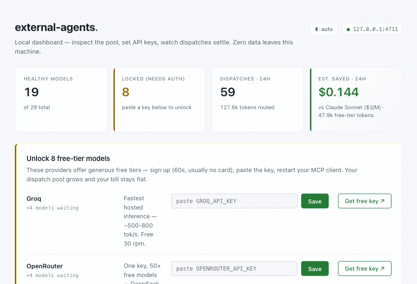The width and height of the screenshot is (417, 284).
Task: Click the Groq "Fastest hosted inference" description
Action: pyautogui.click(x=140, y=221)
